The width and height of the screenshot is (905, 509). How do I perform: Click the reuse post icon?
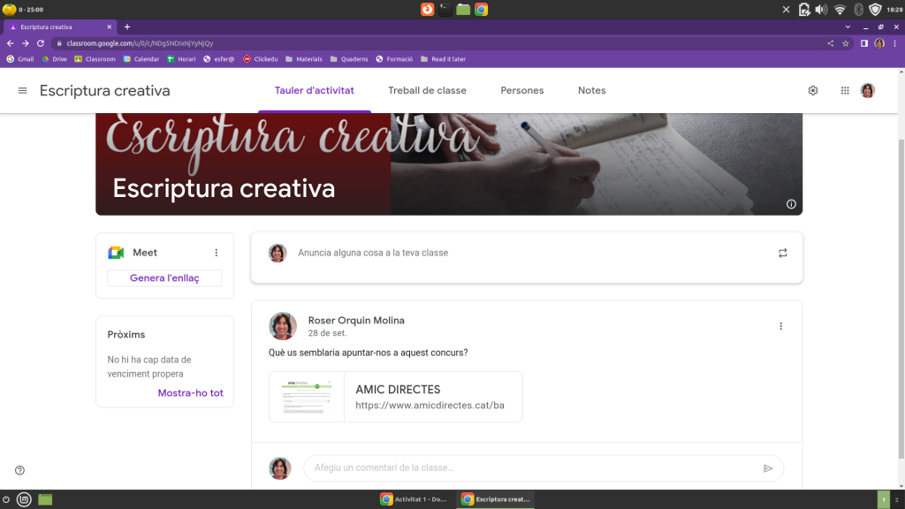click(x=782, y=253)
